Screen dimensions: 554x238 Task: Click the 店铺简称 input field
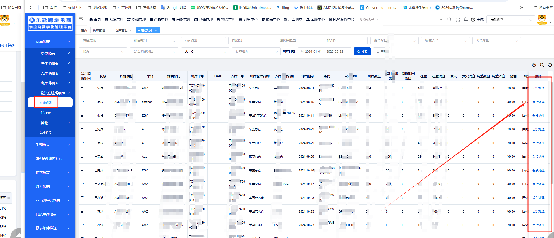point(103,41)
